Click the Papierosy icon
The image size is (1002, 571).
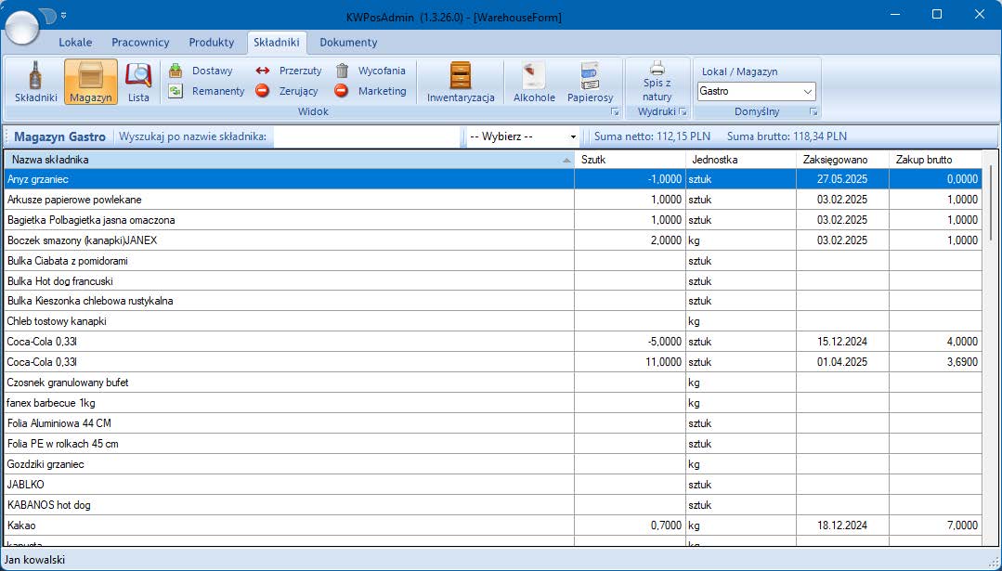click(x=590, y=82)
